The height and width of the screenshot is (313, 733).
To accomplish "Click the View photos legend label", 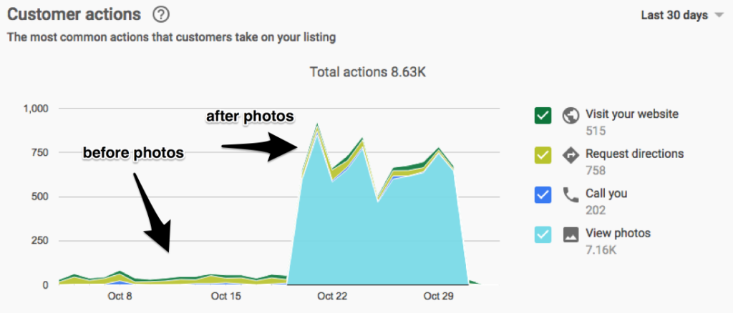I will [x=618, y=233].
